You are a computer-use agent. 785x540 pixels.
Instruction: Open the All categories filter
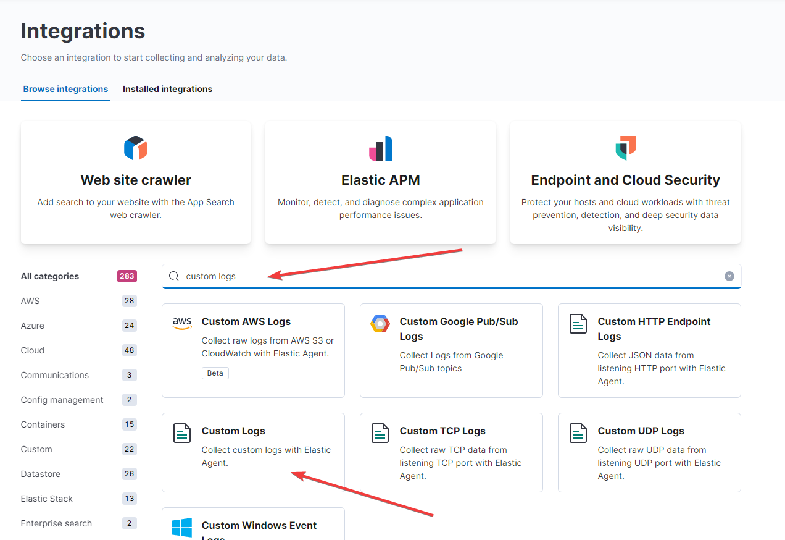coord(49,276)
